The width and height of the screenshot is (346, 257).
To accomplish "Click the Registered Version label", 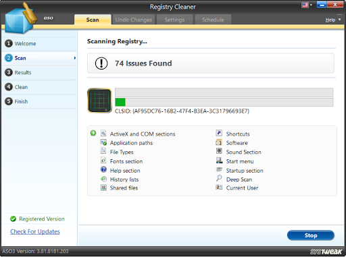I will [42, 219].
